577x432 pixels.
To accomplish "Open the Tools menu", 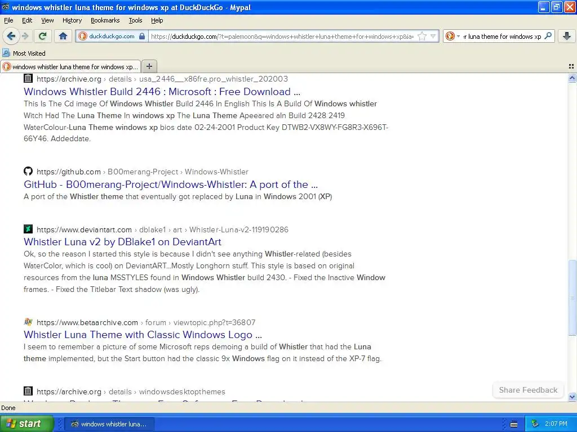I will 135,21.
